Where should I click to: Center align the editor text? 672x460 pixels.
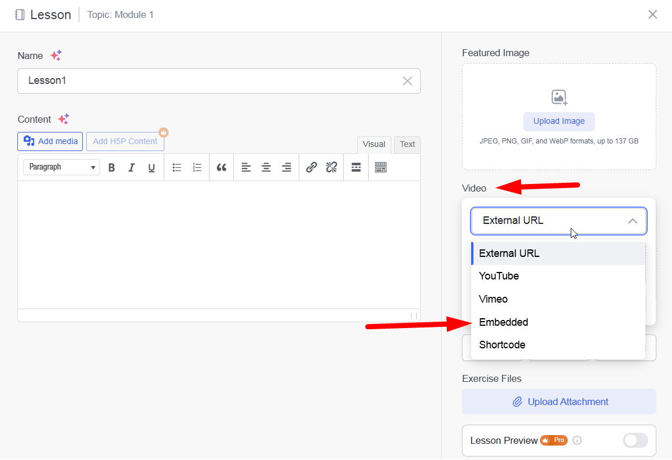266,168
